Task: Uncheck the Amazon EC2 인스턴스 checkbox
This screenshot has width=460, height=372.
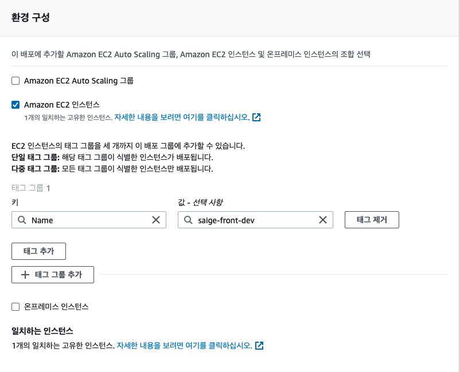Action: pos(15,105)
